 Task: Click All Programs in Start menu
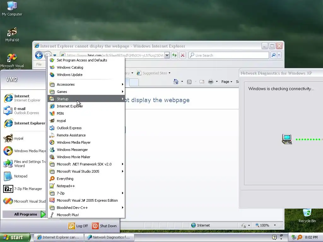click(x=24, y=214)
